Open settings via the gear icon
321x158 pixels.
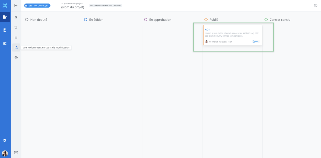click(5, 140)
